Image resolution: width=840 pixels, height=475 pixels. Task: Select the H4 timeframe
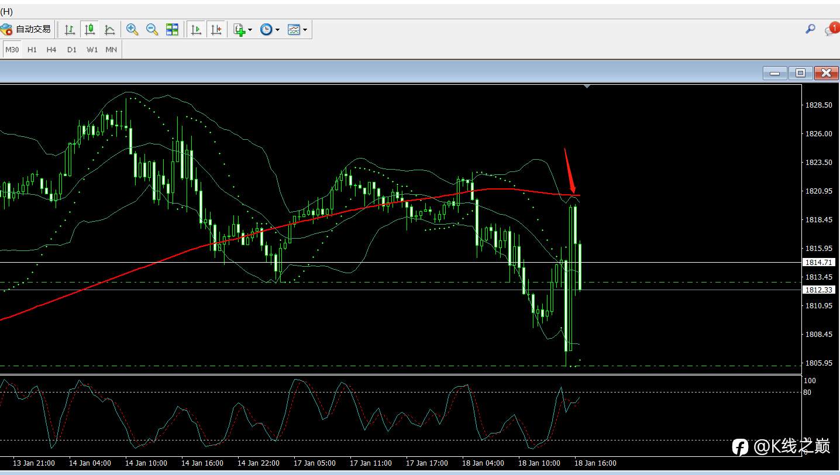click(51, 50)
